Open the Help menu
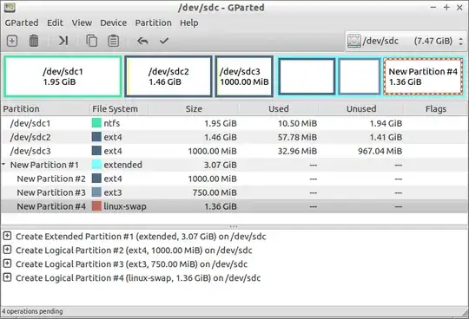This screenshot has height=319, width=469. 189,23
